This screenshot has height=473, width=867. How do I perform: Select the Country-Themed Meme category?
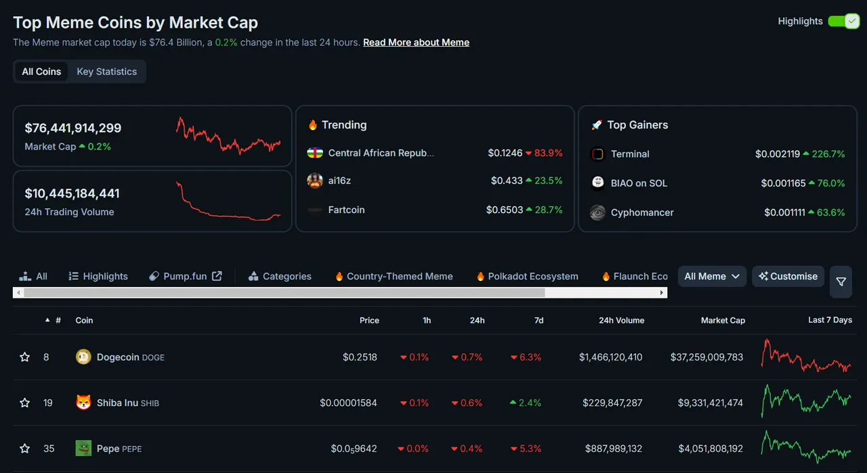tap(394, 276)
